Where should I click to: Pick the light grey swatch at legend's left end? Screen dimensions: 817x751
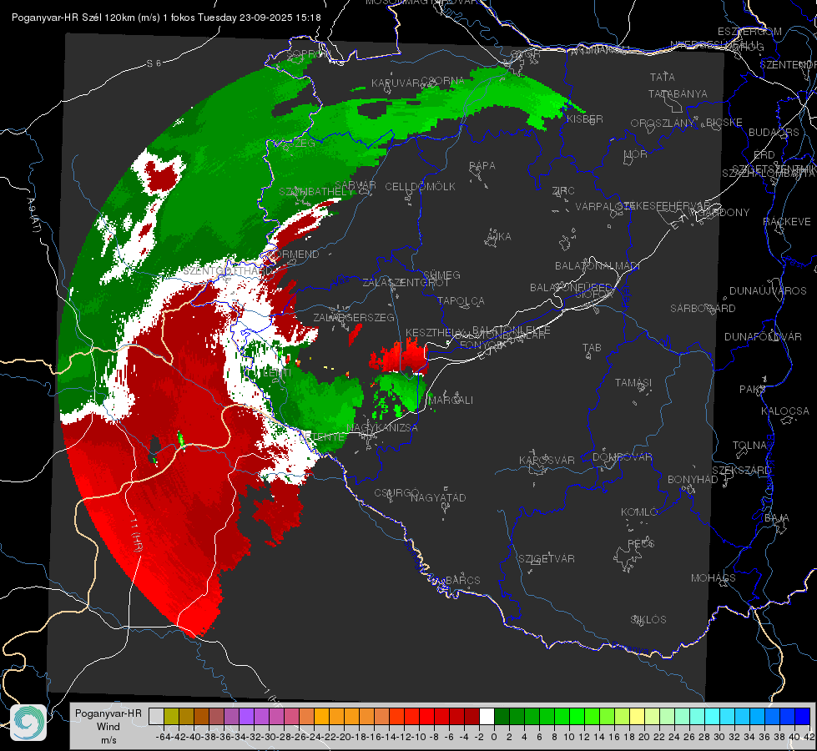tap(156, 716)
